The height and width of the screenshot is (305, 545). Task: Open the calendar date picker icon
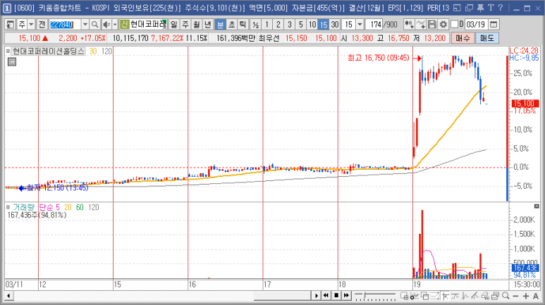click(494, 25)
